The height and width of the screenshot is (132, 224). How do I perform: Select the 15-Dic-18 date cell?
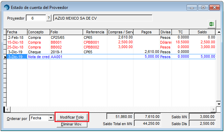[x=17, y=42]
